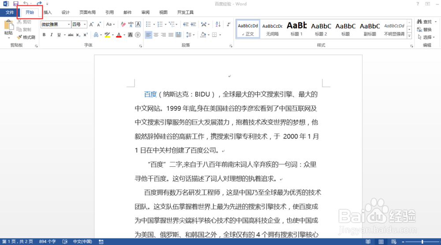This screenshot has width=441, height=245.
Task: Toggle Align Left paragraph
Action: pyautogui.click(x=148, y=35)
